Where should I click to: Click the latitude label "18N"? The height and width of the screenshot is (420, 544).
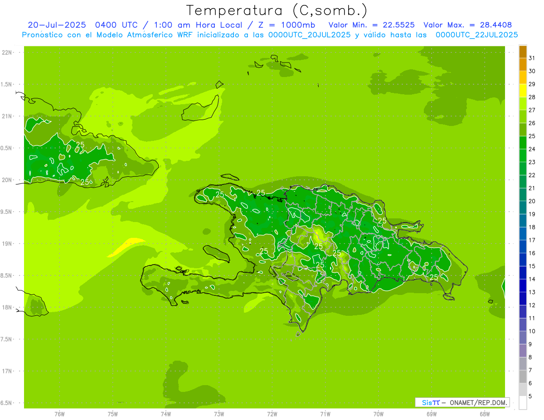(x=6, y=307)
